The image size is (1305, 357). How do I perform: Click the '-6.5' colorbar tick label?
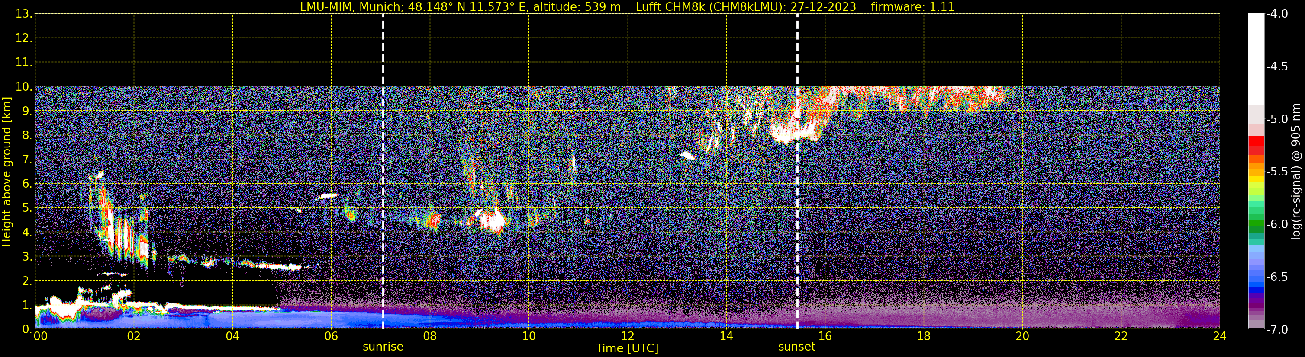pos(1277,277)
